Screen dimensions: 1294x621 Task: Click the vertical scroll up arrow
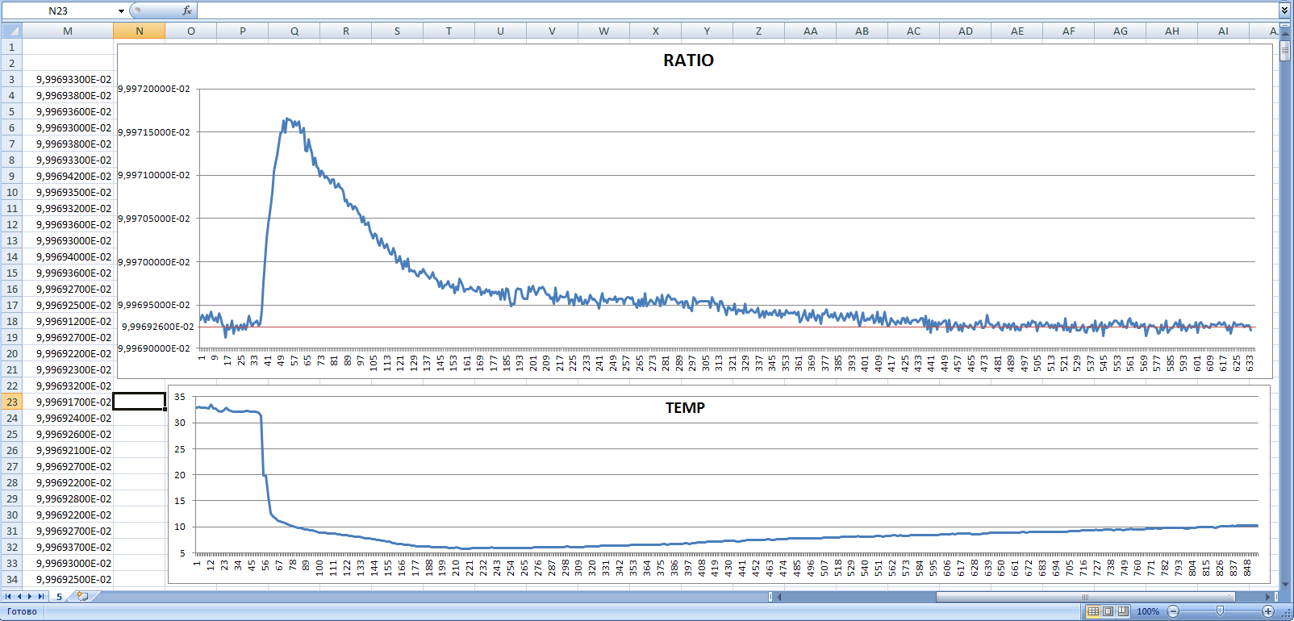[x=1284, y=35]
